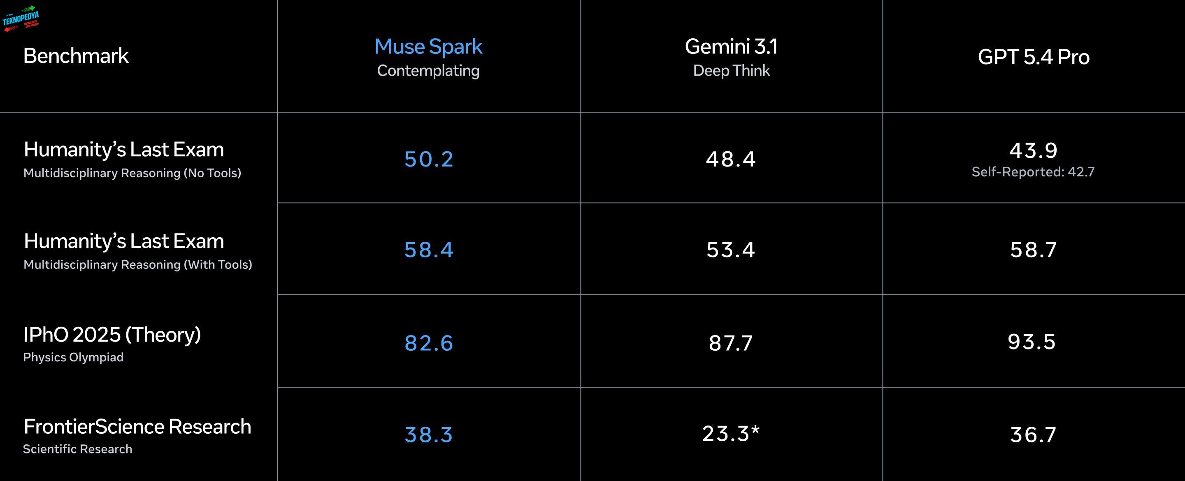1185x481 pixels.
Task: Click the IPhO 2025 (Theory) row title
Action: tap(112, 335)
